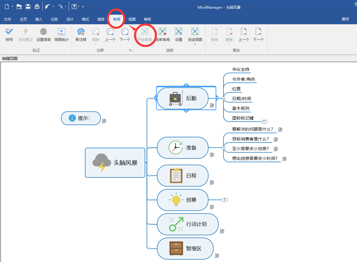Select subtopic 日期/时间

coord(241,99)
